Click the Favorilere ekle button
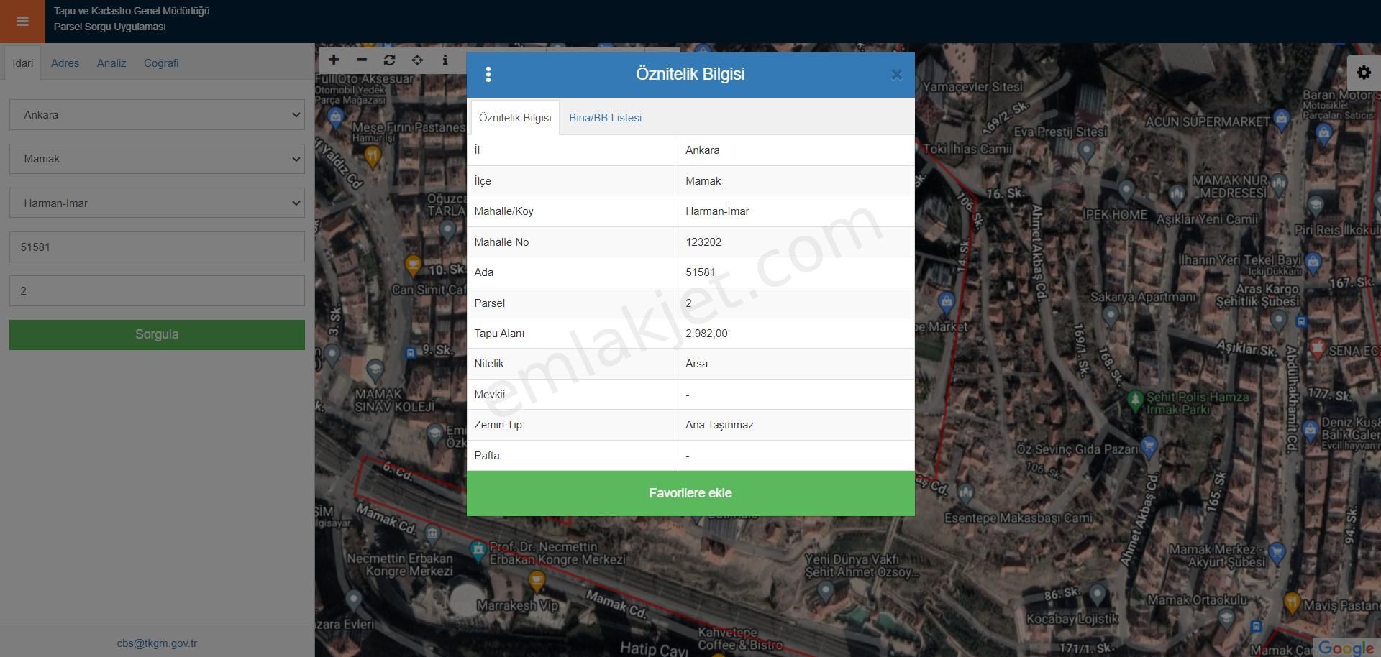This screenshot has width=1381, height=657. [690, 493]
